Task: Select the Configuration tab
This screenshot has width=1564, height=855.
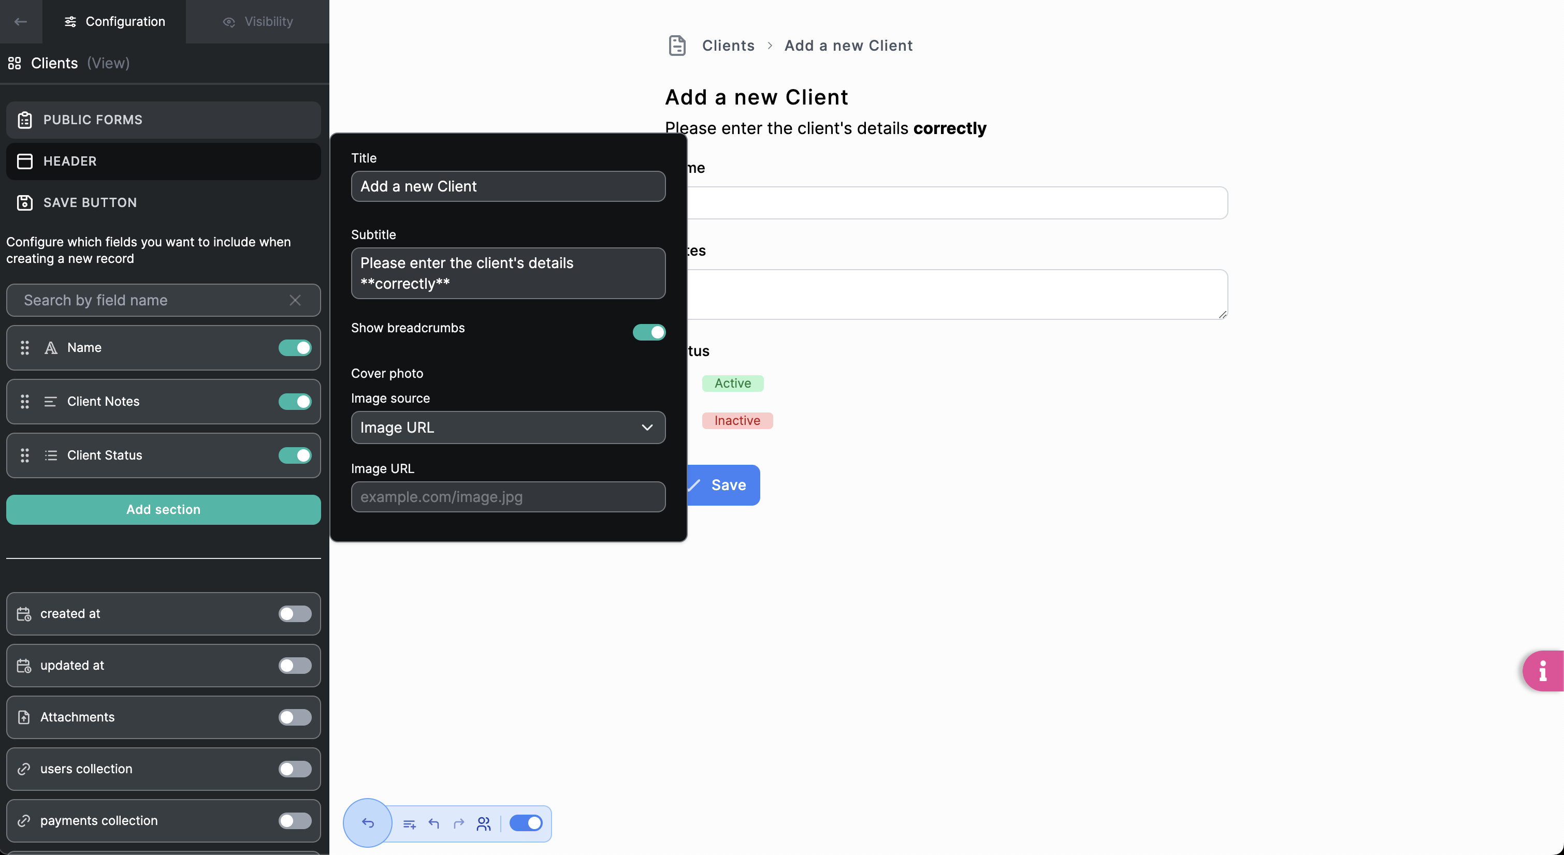Action: 114,22
